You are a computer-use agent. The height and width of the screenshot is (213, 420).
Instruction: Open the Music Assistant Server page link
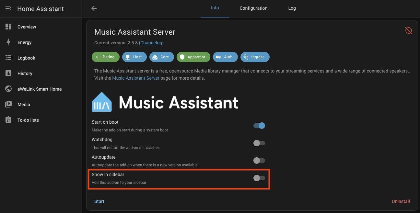(136, 78)
